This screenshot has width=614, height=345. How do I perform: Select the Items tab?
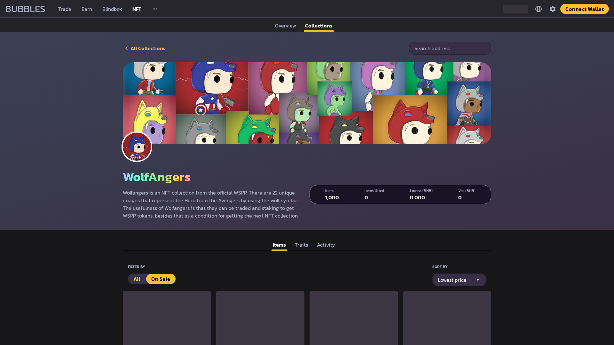pos(279,245)
